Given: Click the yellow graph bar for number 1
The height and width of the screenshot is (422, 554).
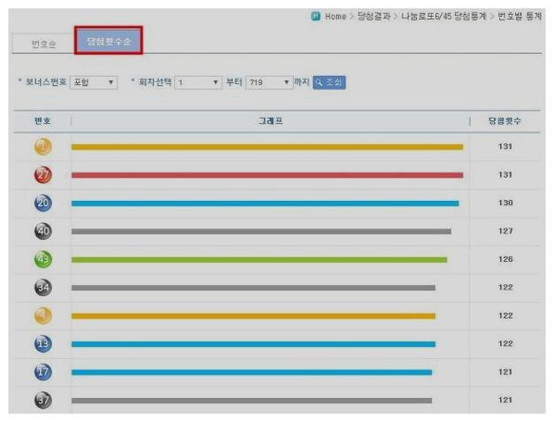Looking at the screenshot, I should point(267,147).
